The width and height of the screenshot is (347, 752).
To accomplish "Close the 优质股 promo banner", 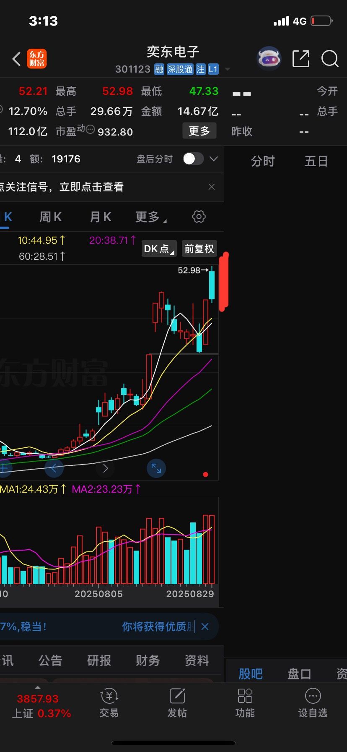I will (205, 627).
